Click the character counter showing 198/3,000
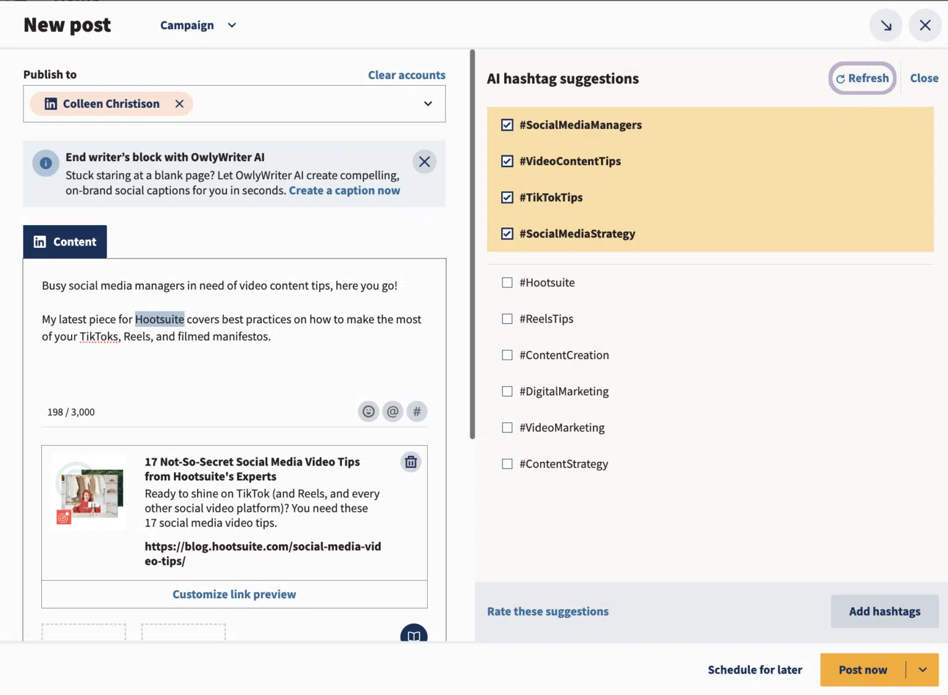948x695 pixels. [70, 411]
